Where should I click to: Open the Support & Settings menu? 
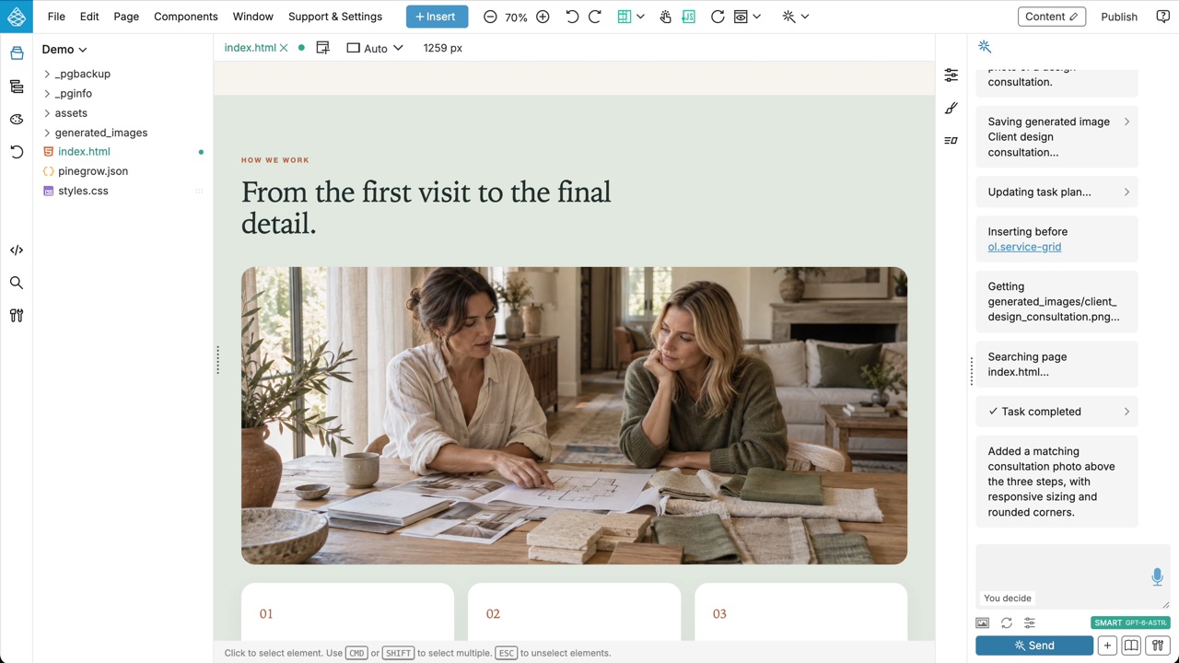335,17
